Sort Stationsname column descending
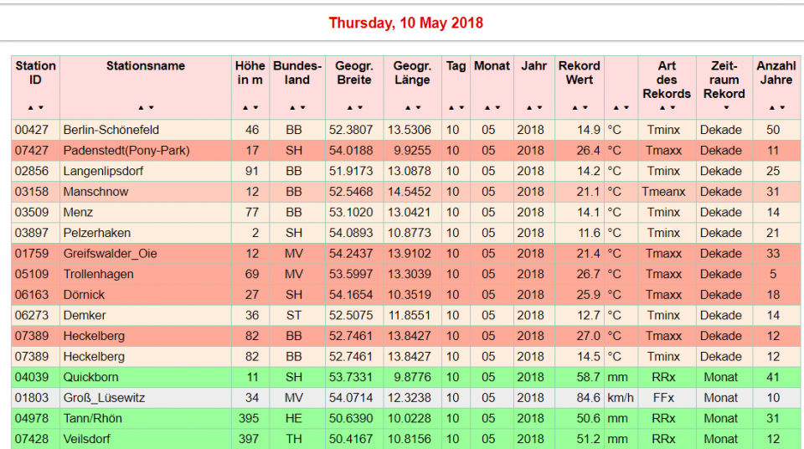 [x=151, y=108]
